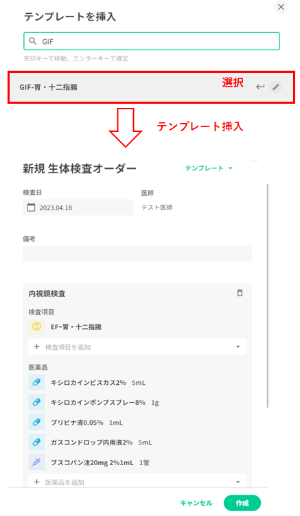Open the テンプレート dropdown menu
Viewport: 300px width, 516px height.
click(x=209, y=168)
